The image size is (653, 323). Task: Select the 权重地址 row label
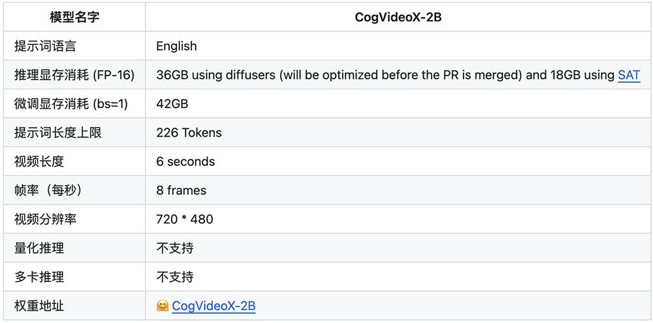[39, 306]
